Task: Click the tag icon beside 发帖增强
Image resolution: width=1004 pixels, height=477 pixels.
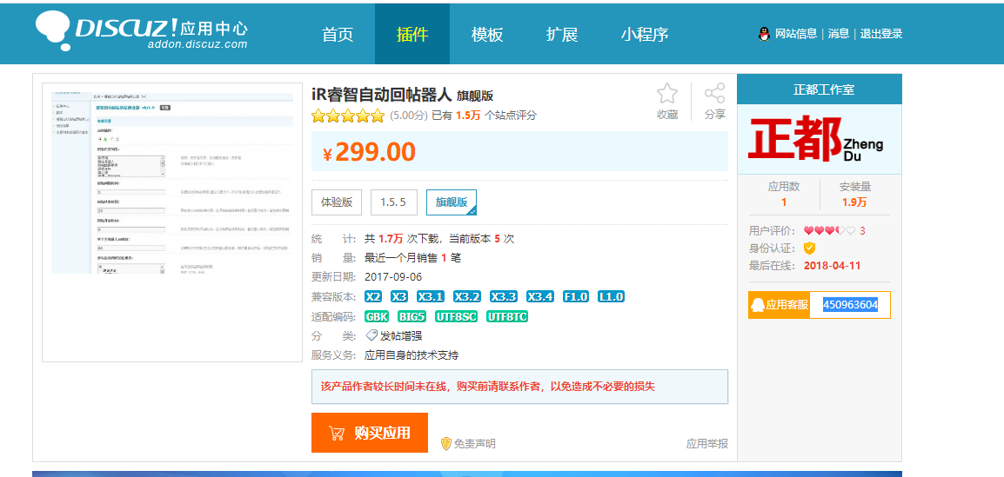Action: click(x=371, y=335)
